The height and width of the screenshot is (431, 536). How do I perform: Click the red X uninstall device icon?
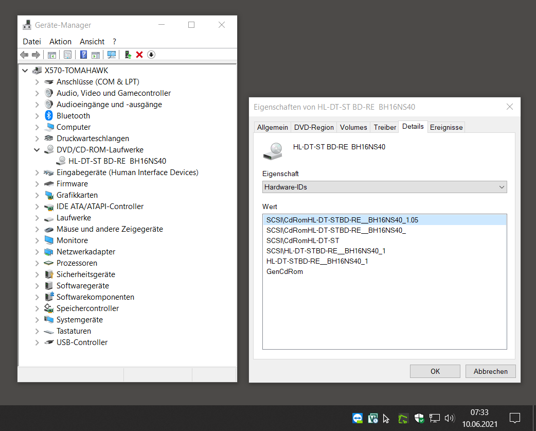[139, 55]
